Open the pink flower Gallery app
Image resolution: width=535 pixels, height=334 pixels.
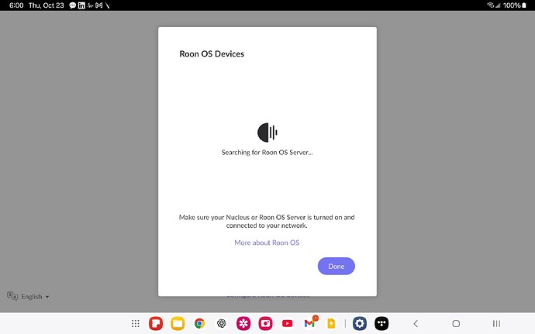click(243, 323)
